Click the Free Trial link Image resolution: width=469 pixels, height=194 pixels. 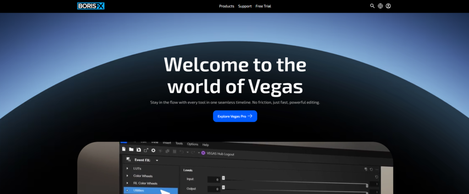click(x=263, y=6)
